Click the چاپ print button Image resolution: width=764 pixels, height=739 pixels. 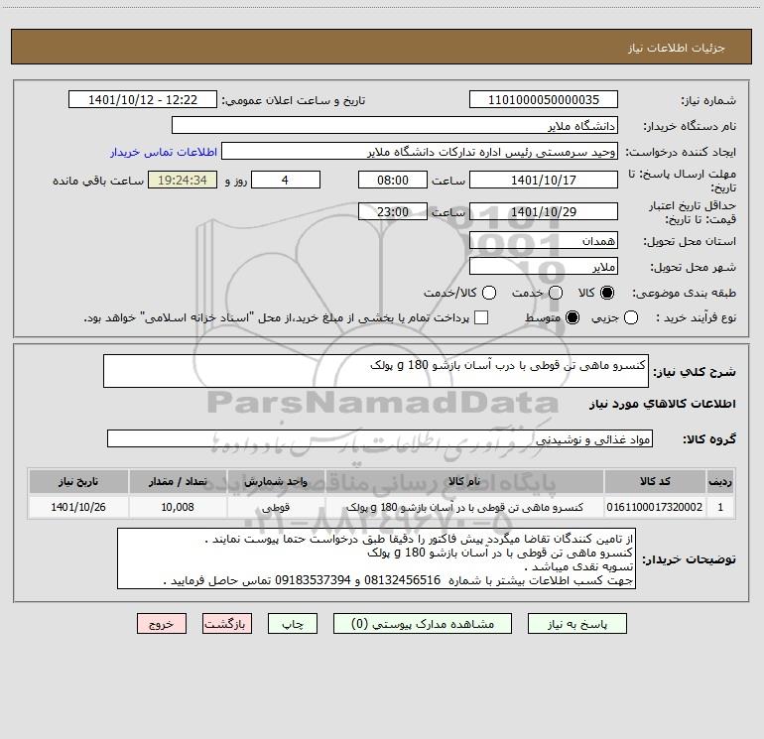[x=293, y=624]
